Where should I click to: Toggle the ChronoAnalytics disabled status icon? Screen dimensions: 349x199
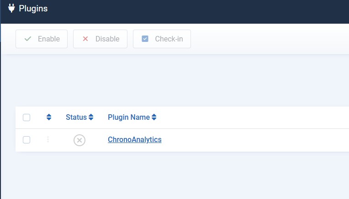[79, 140]
